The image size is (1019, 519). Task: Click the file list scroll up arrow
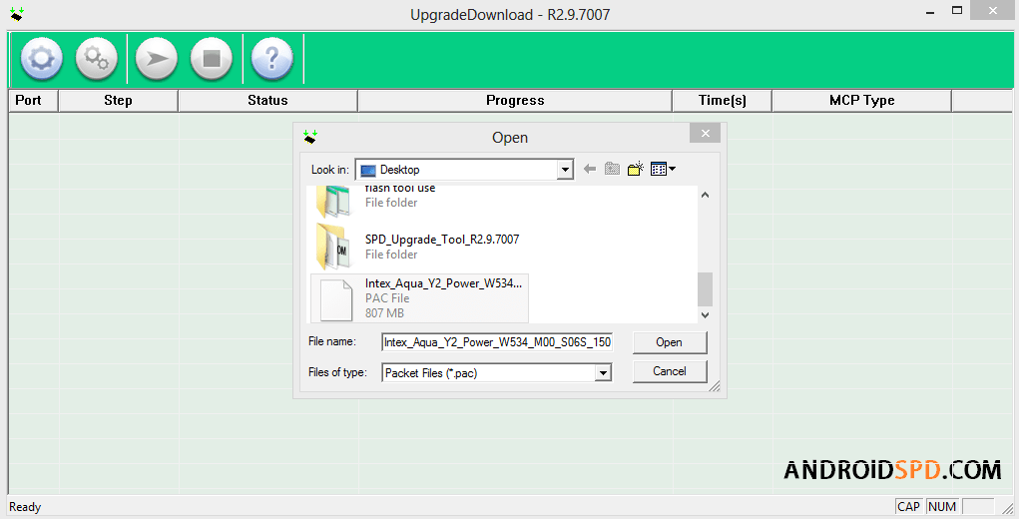tap(705, 195)
